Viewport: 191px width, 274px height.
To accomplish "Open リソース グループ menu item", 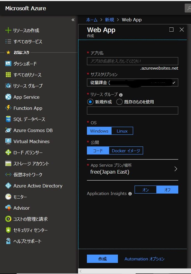I will (x=28, y=86).
